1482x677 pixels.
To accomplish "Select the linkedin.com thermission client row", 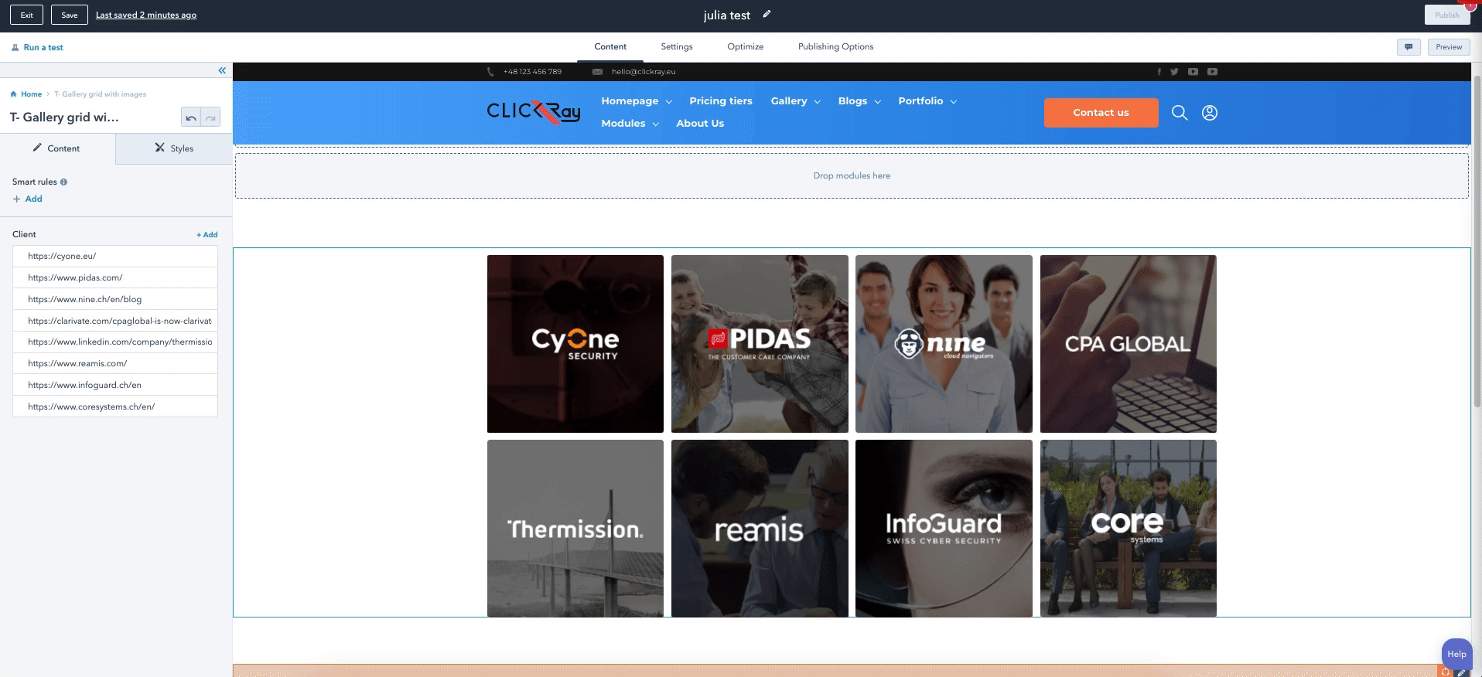I will 115,342.
